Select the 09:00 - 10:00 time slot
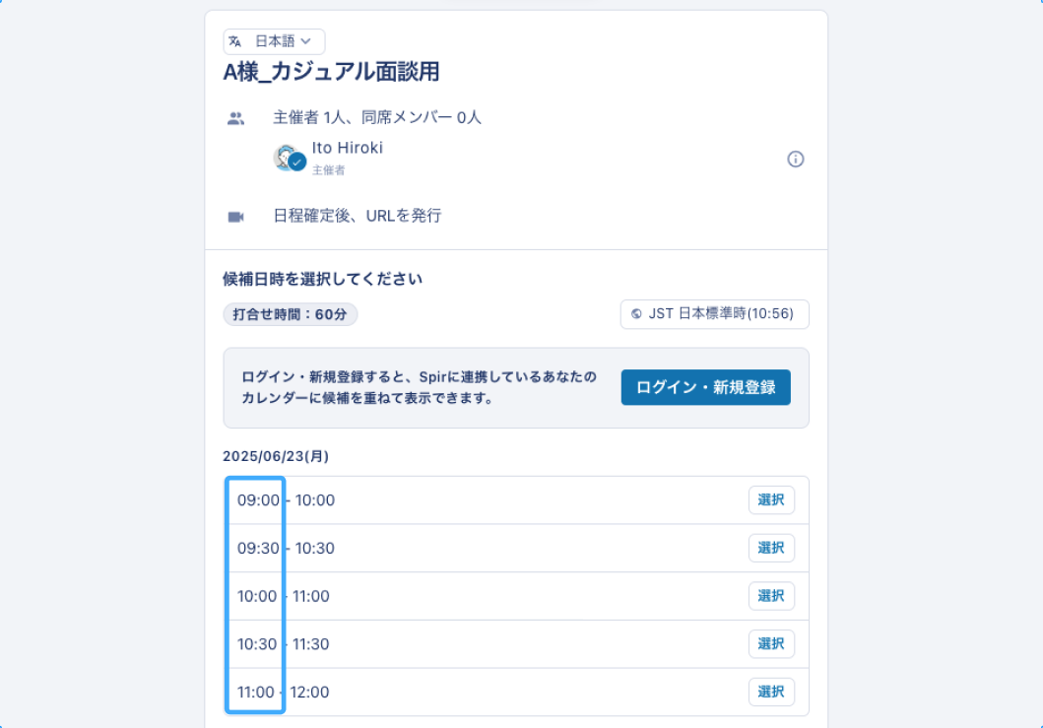1043x728 pixels. tap(771, 499)
